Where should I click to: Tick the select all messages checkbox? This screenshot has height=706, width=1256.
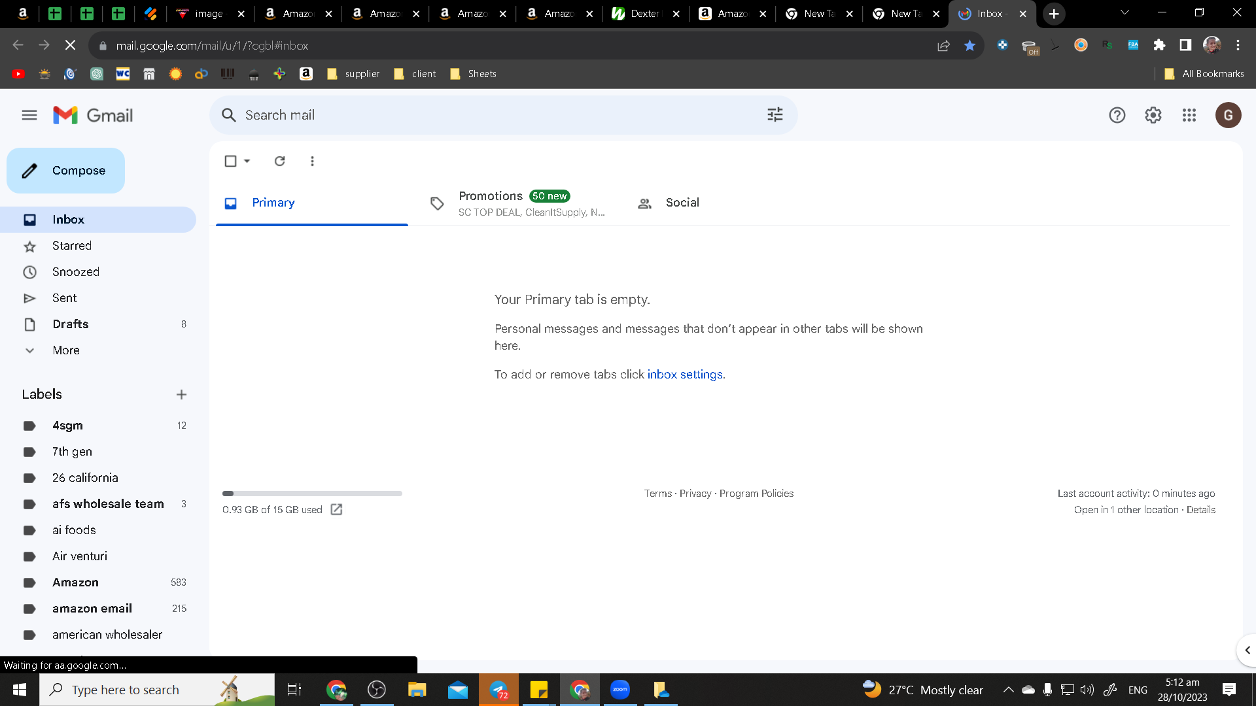point(230,161)
